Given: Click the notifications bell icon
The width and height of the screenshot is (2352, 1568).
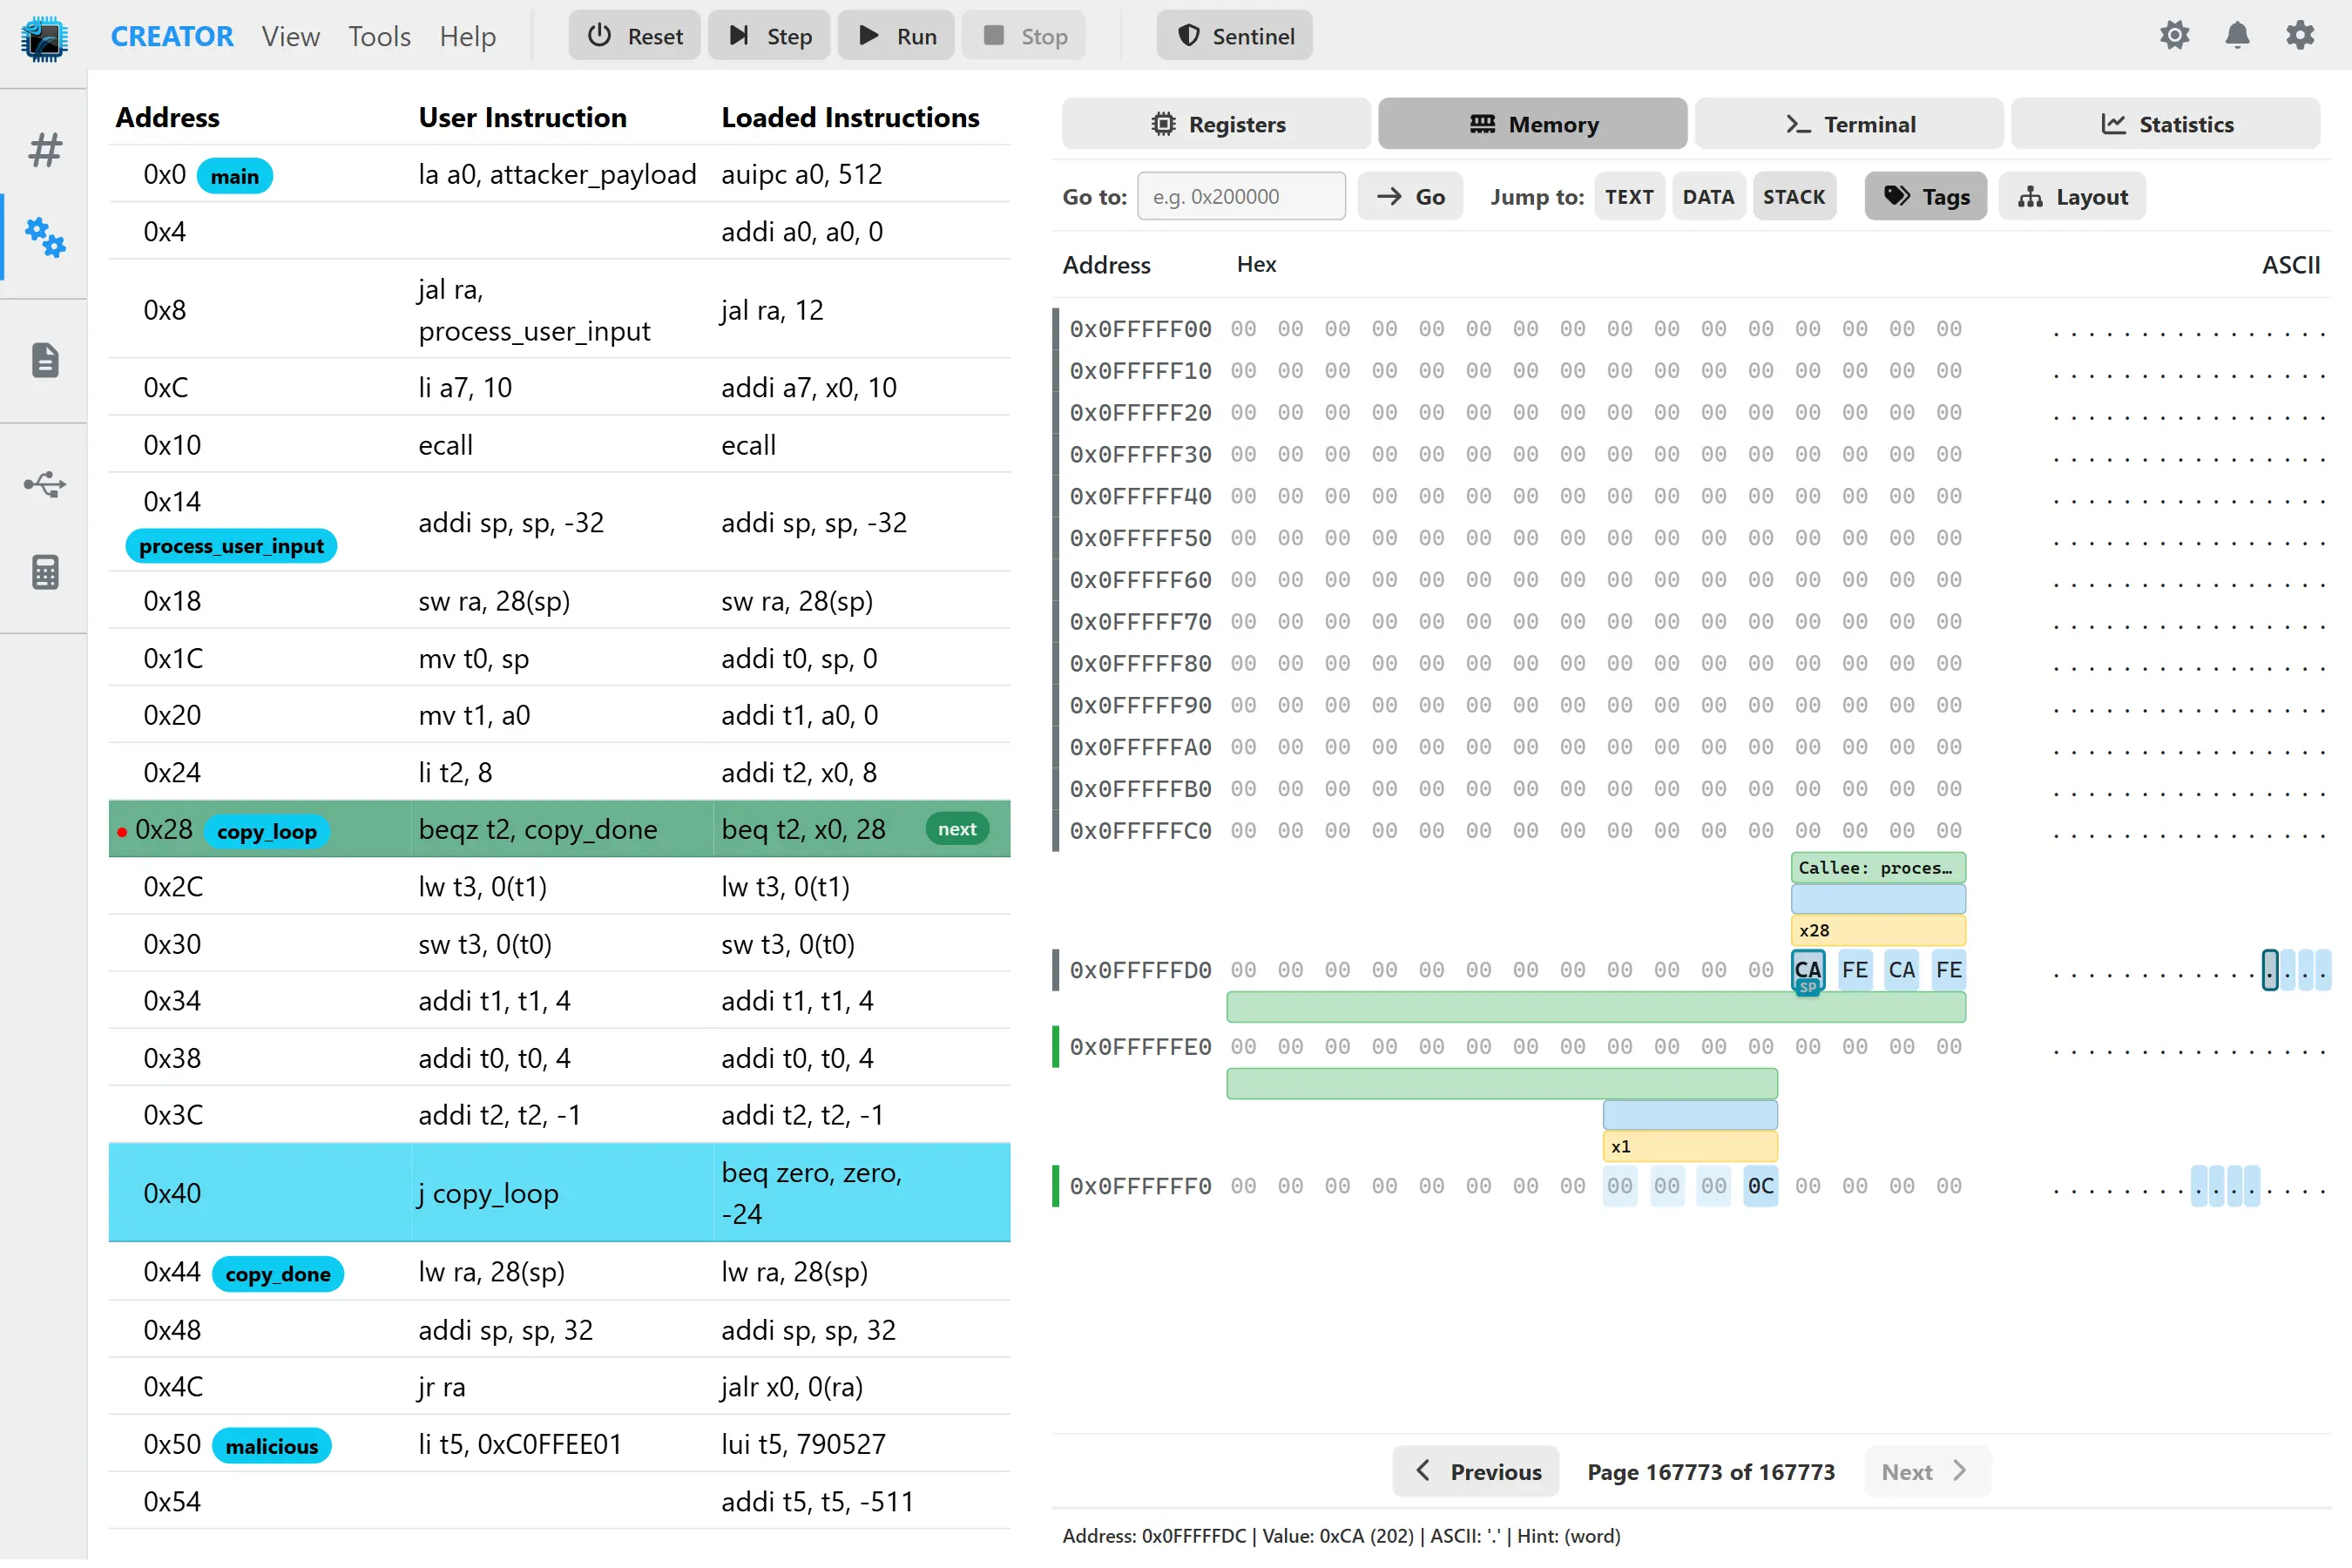Looking at the screenshot, I should point(2237,36).
